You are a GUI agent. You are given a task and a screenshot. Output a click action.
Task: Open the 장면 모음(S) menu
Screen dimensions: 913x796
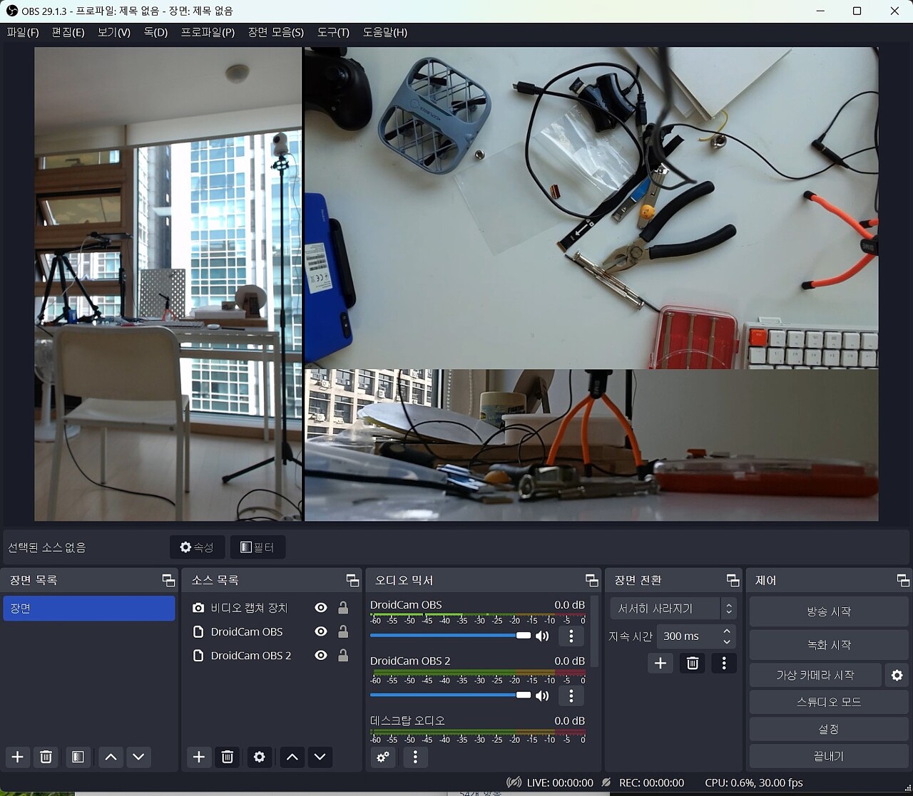(x=275, y=32)
